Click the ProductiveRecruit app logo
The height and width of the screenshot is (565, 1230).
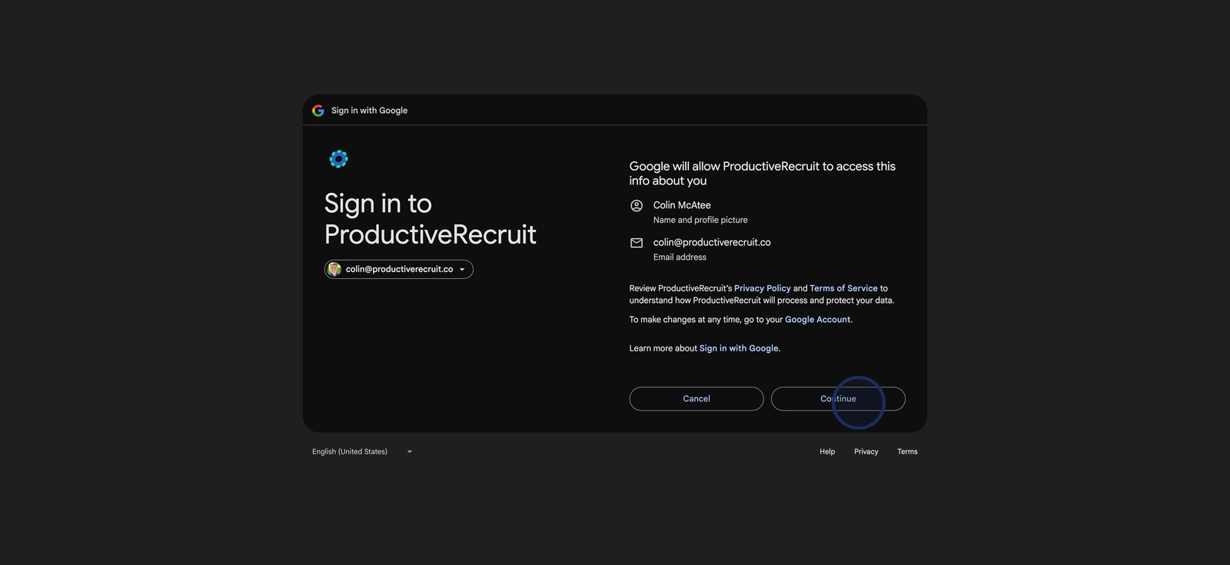coord(338,159)
